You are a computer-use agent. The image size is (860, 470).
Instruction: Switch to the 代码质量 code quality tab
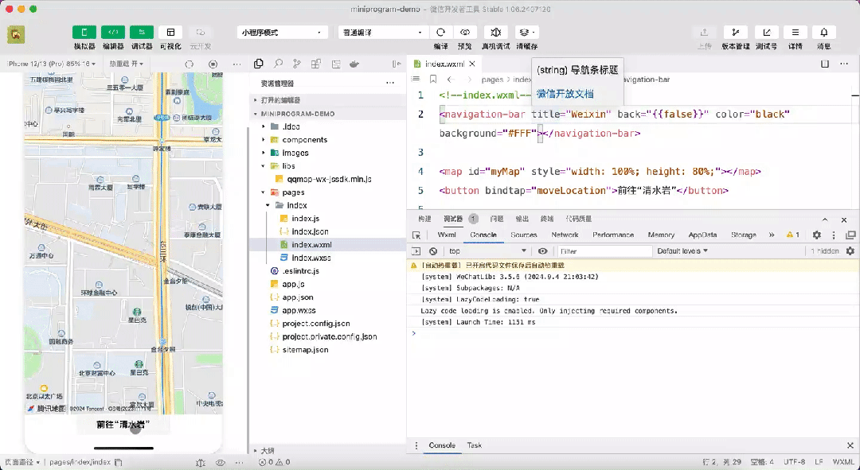pos(579,219)
